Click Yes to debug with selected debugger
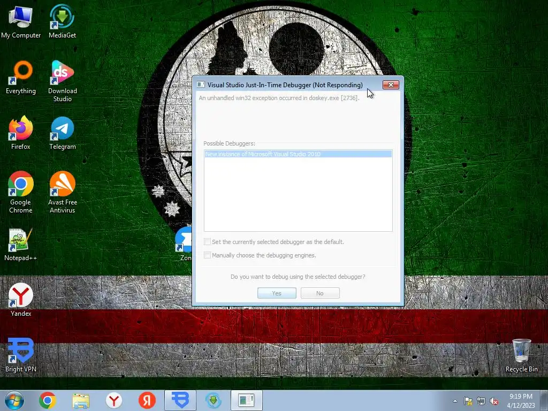 (277, 293)
